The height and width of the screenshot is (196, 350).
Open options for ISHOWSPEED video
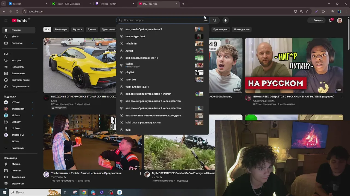342,97
